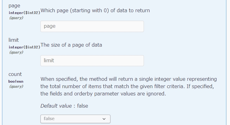
Task: Select the 'limit' parameter name label
Action: (x=14, y=40)
